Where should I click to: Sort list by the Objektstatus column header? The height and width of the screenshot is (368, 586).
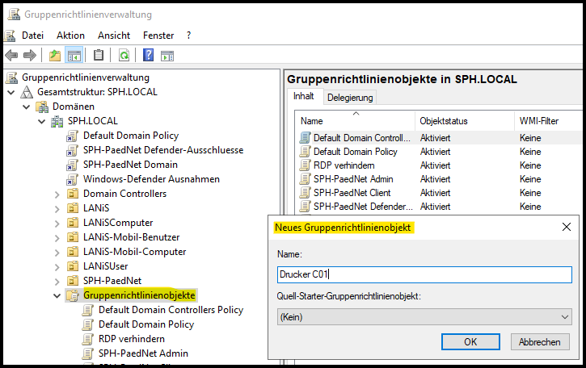click(x=465, y=121)
